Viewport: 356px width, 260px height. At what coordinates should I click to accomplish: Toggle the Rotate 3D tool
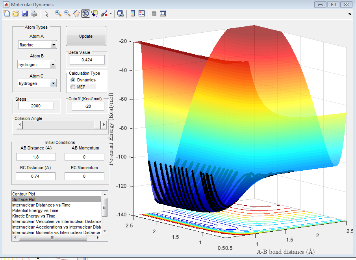pos(85,14)
